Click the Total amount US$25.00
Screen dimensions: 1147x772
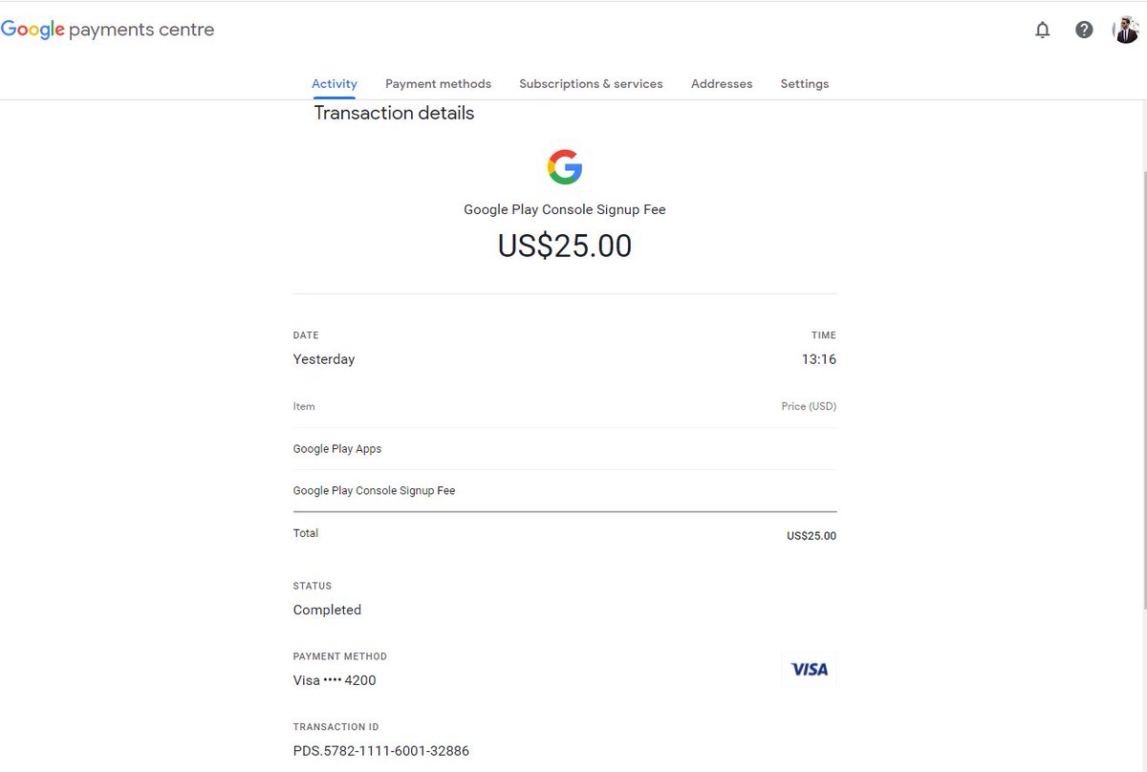(x=812, y=536)
